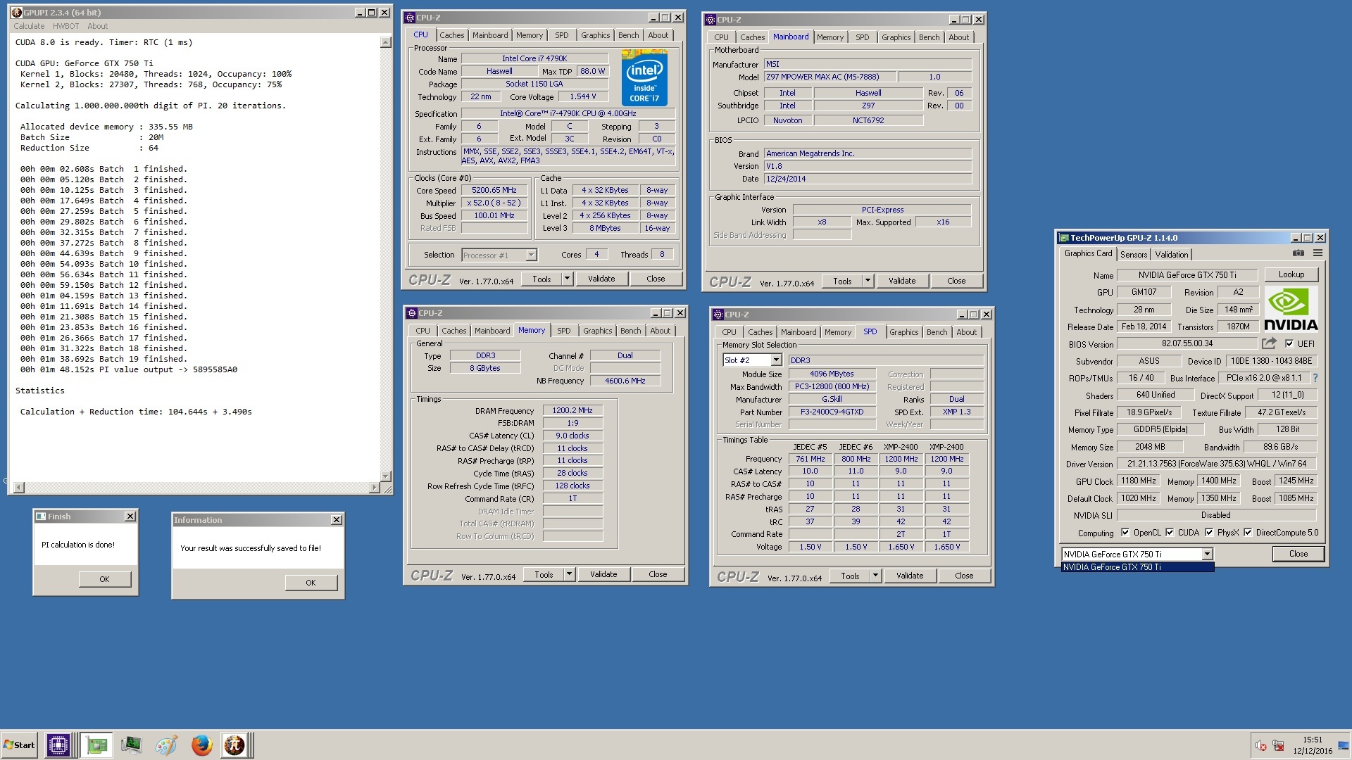
Task: Click GPUPI vertical scrollbar down arrow
Action: click(385, 476)
